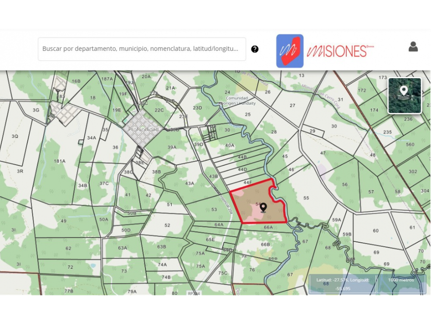
Task: Select parcel labeled 3Q
Action: 14,136
